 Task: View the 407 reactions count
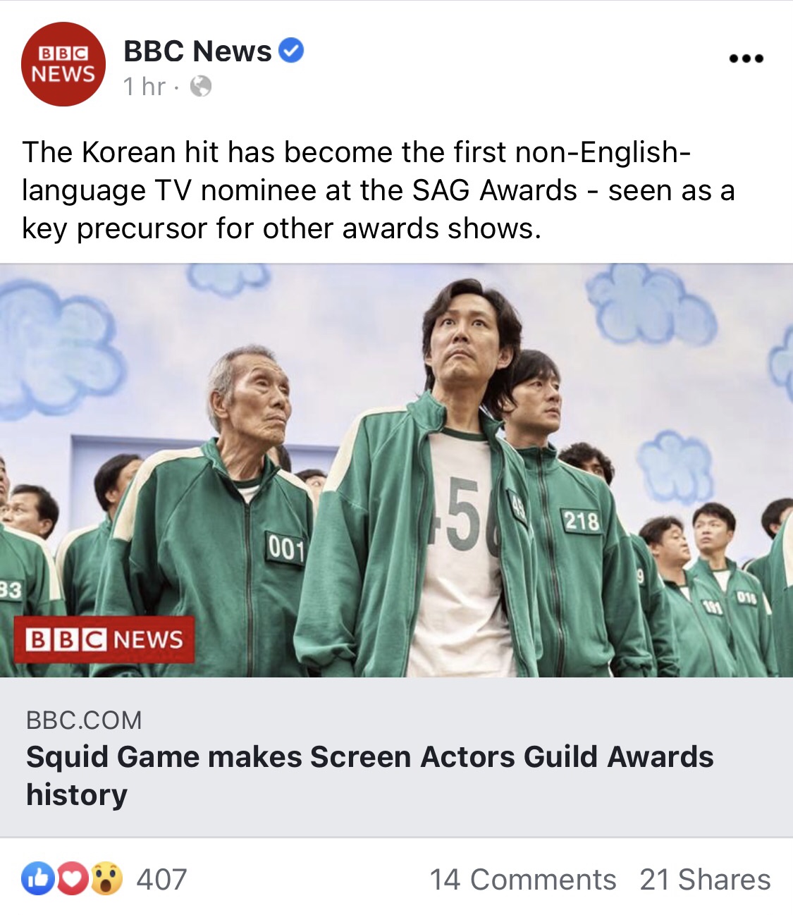162,880
